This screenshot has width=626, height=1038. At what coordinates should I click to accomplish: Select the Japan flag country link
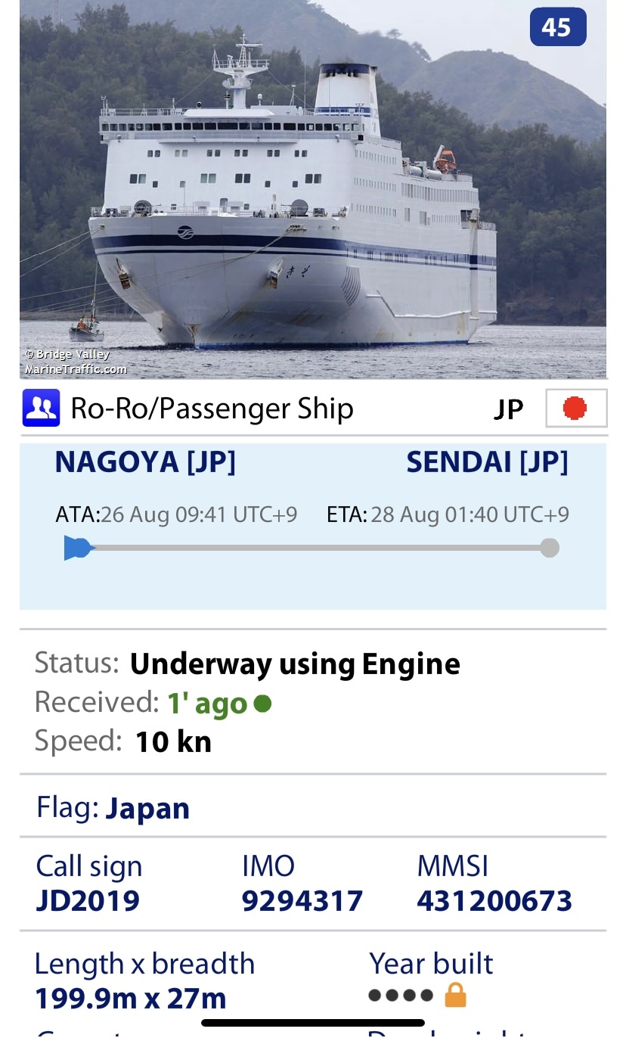pos(147,808)
